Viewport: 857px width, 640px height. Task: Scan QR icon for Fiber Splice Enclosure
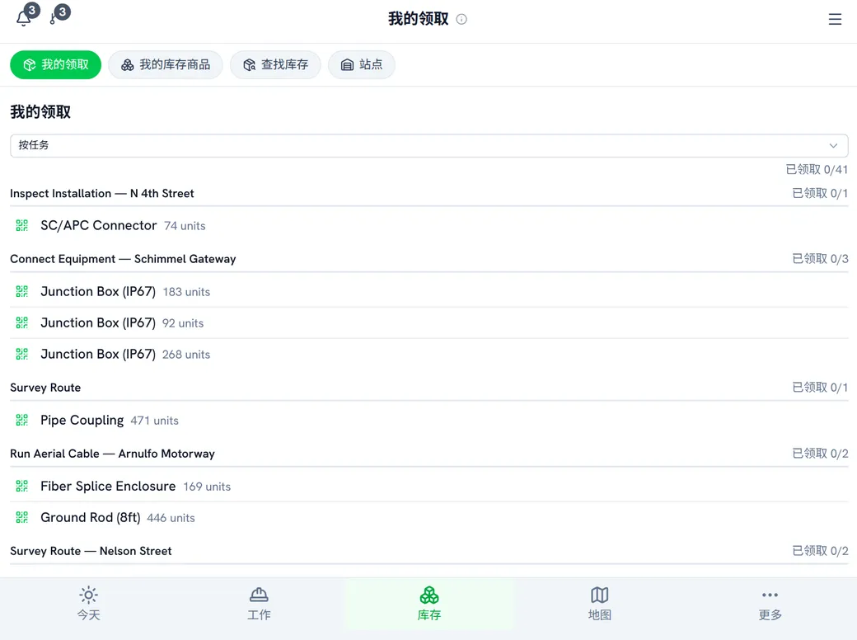(22, 486)
